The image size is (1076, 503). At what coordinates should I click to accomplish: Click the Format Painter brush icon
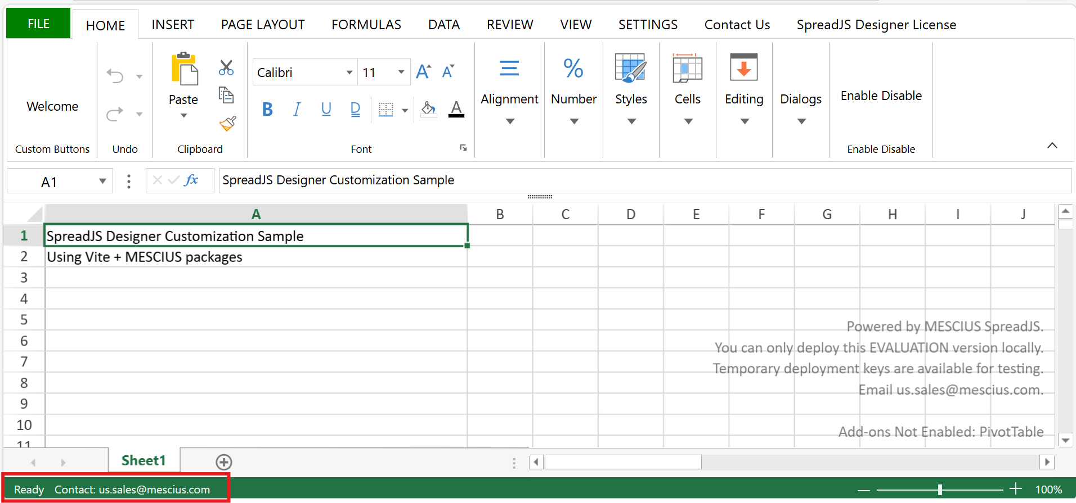(x=227, y=123)
